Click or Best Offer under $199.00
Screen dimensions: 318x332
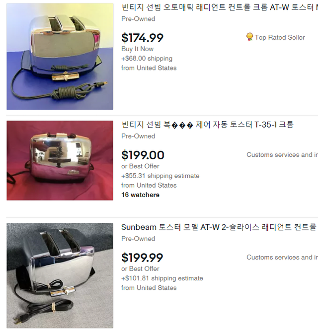point(140,166)
